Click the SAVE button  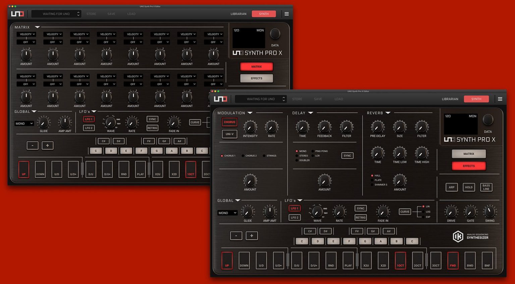point(318,99)
